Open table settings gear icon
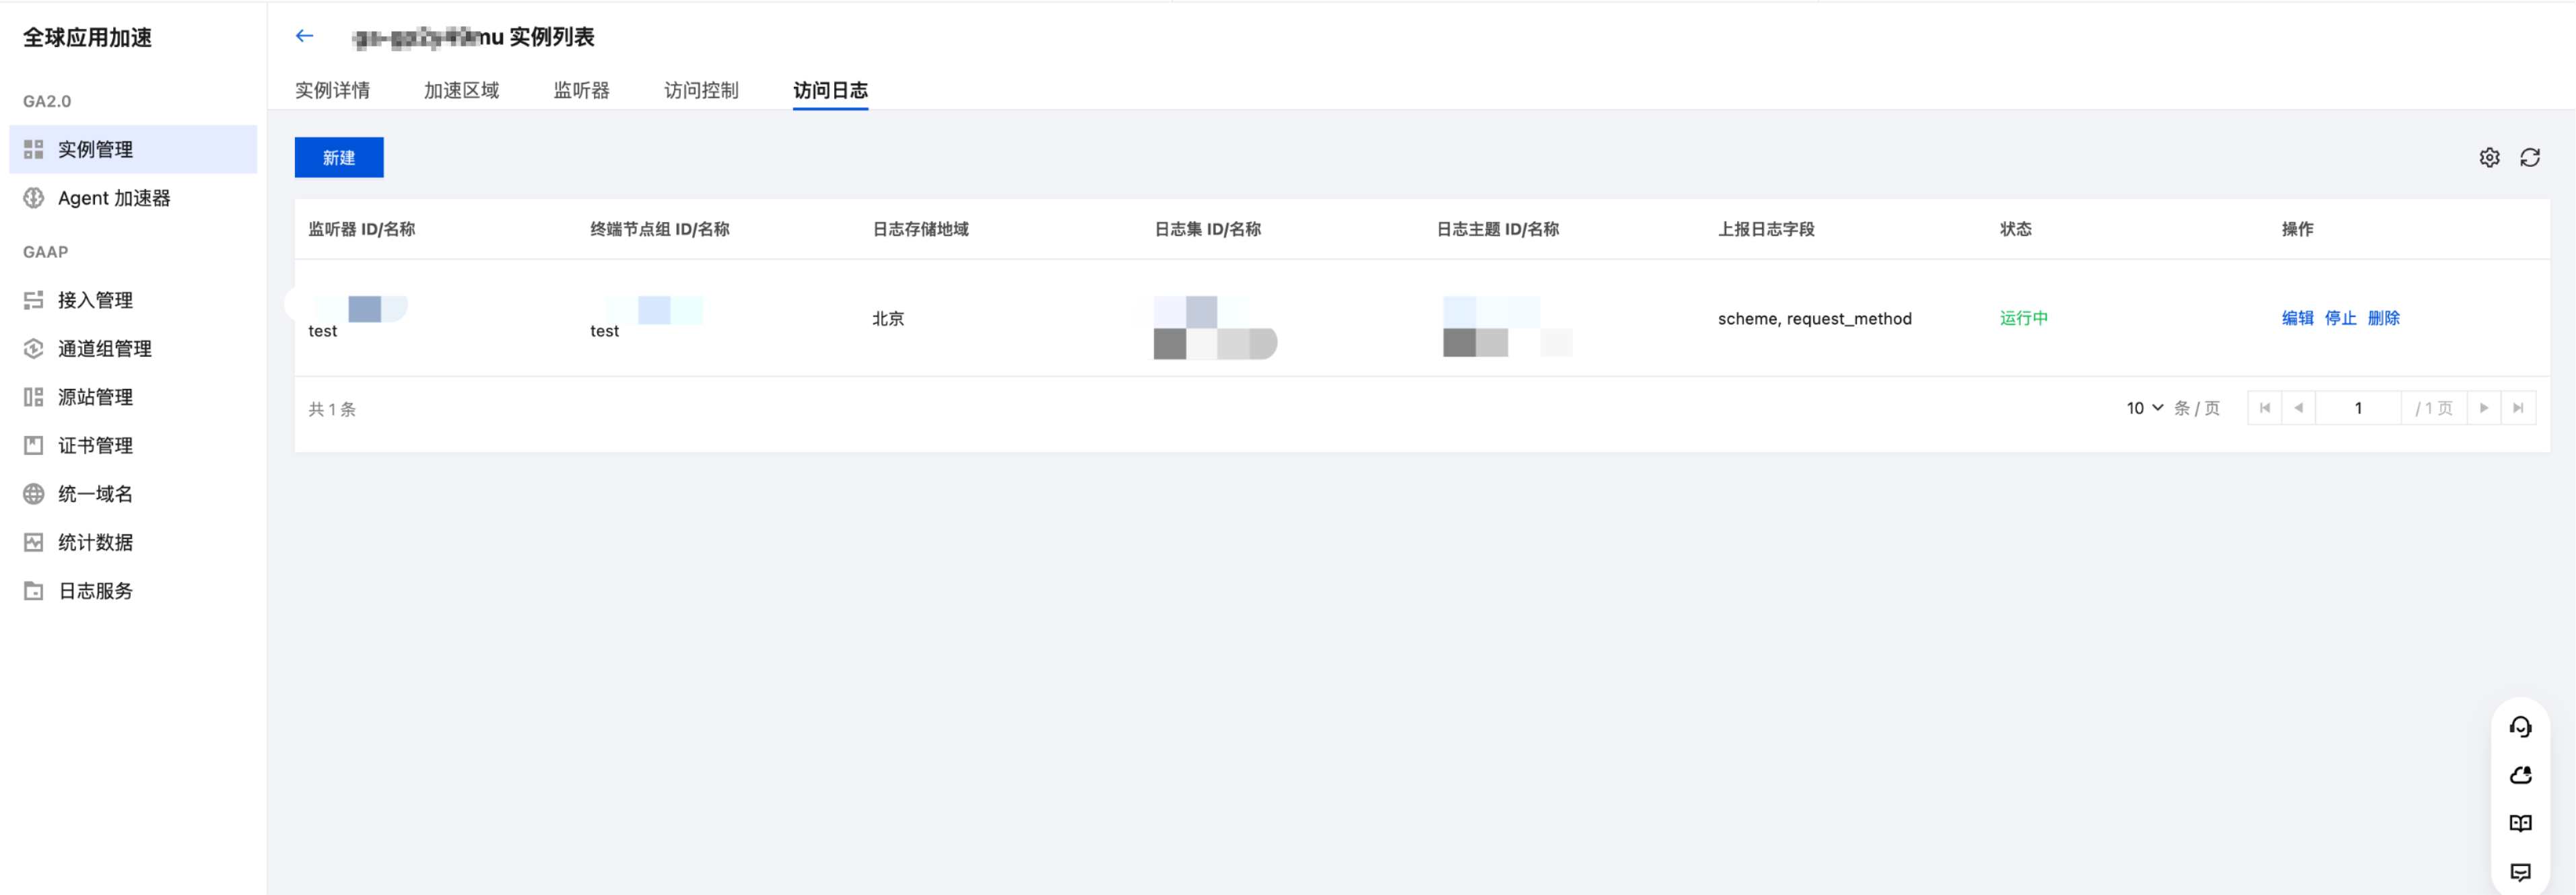The height and width of the screenshot is (895, 2576). pos(2489,158)
